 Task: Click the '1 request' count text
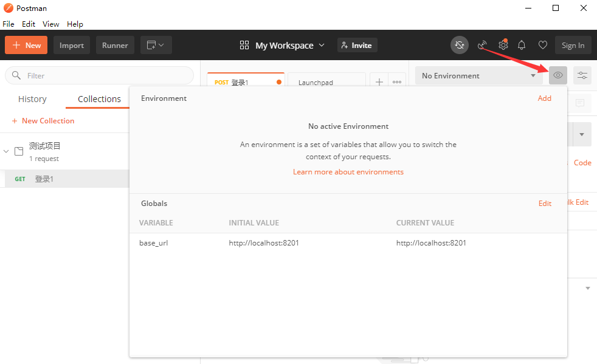point(44,159)
